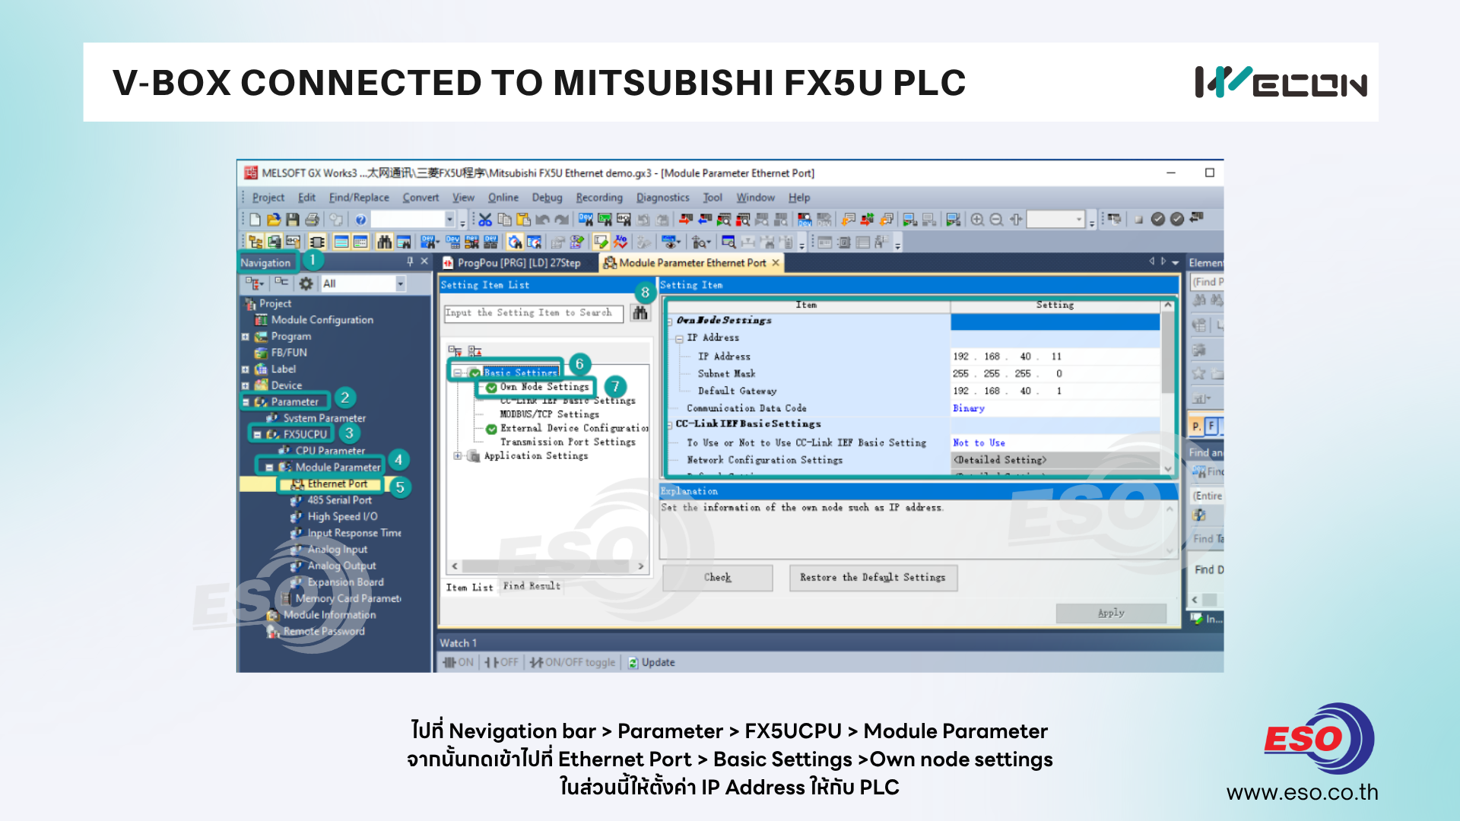Click the Zoom Out magnifier icon
Screen dimensions: 1460x821
coord(996,220)
